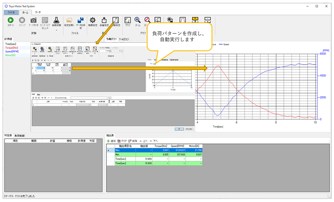Click クリア above the extraction table
334x202 pixels.
[x=122, y=141]
